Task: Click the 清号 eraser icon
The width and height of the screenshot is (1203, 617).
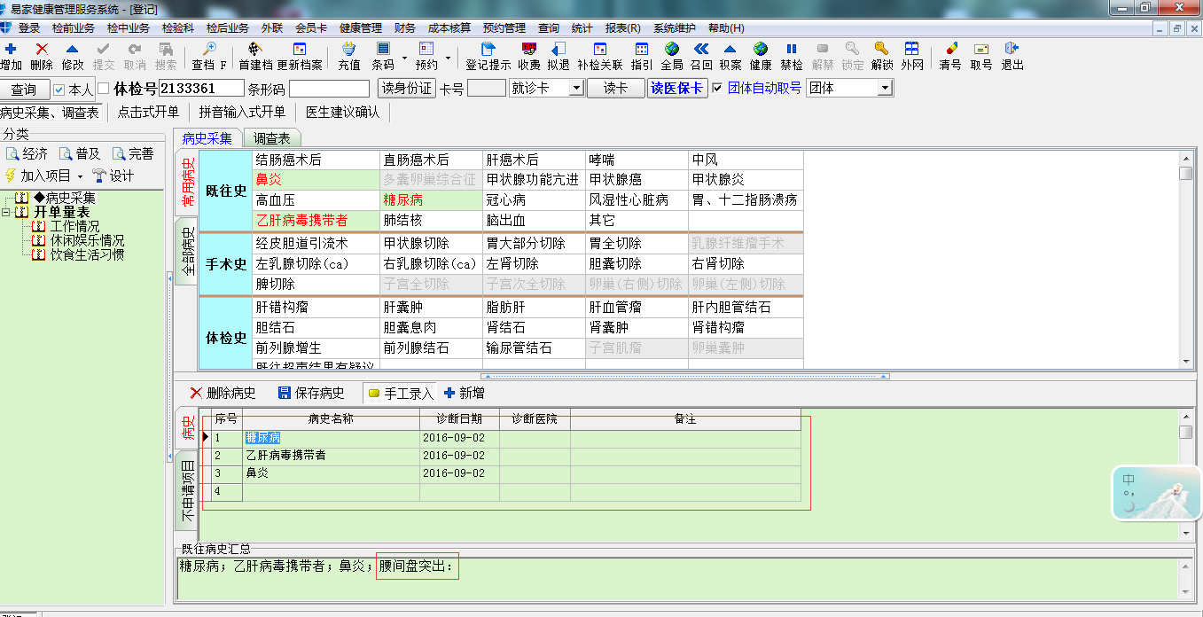Action: pos(950,49)
